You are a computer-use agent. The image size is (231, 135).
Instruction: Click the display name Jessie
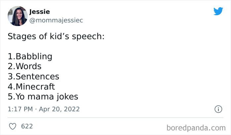coord(40,12)
